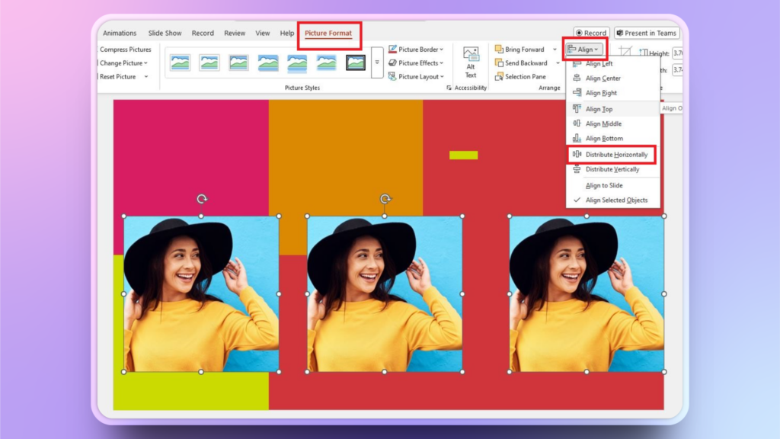This screenshot has height=439, width=780.
Task: Apply the first picture style thumbnail
Action: [x=180, y=62]
